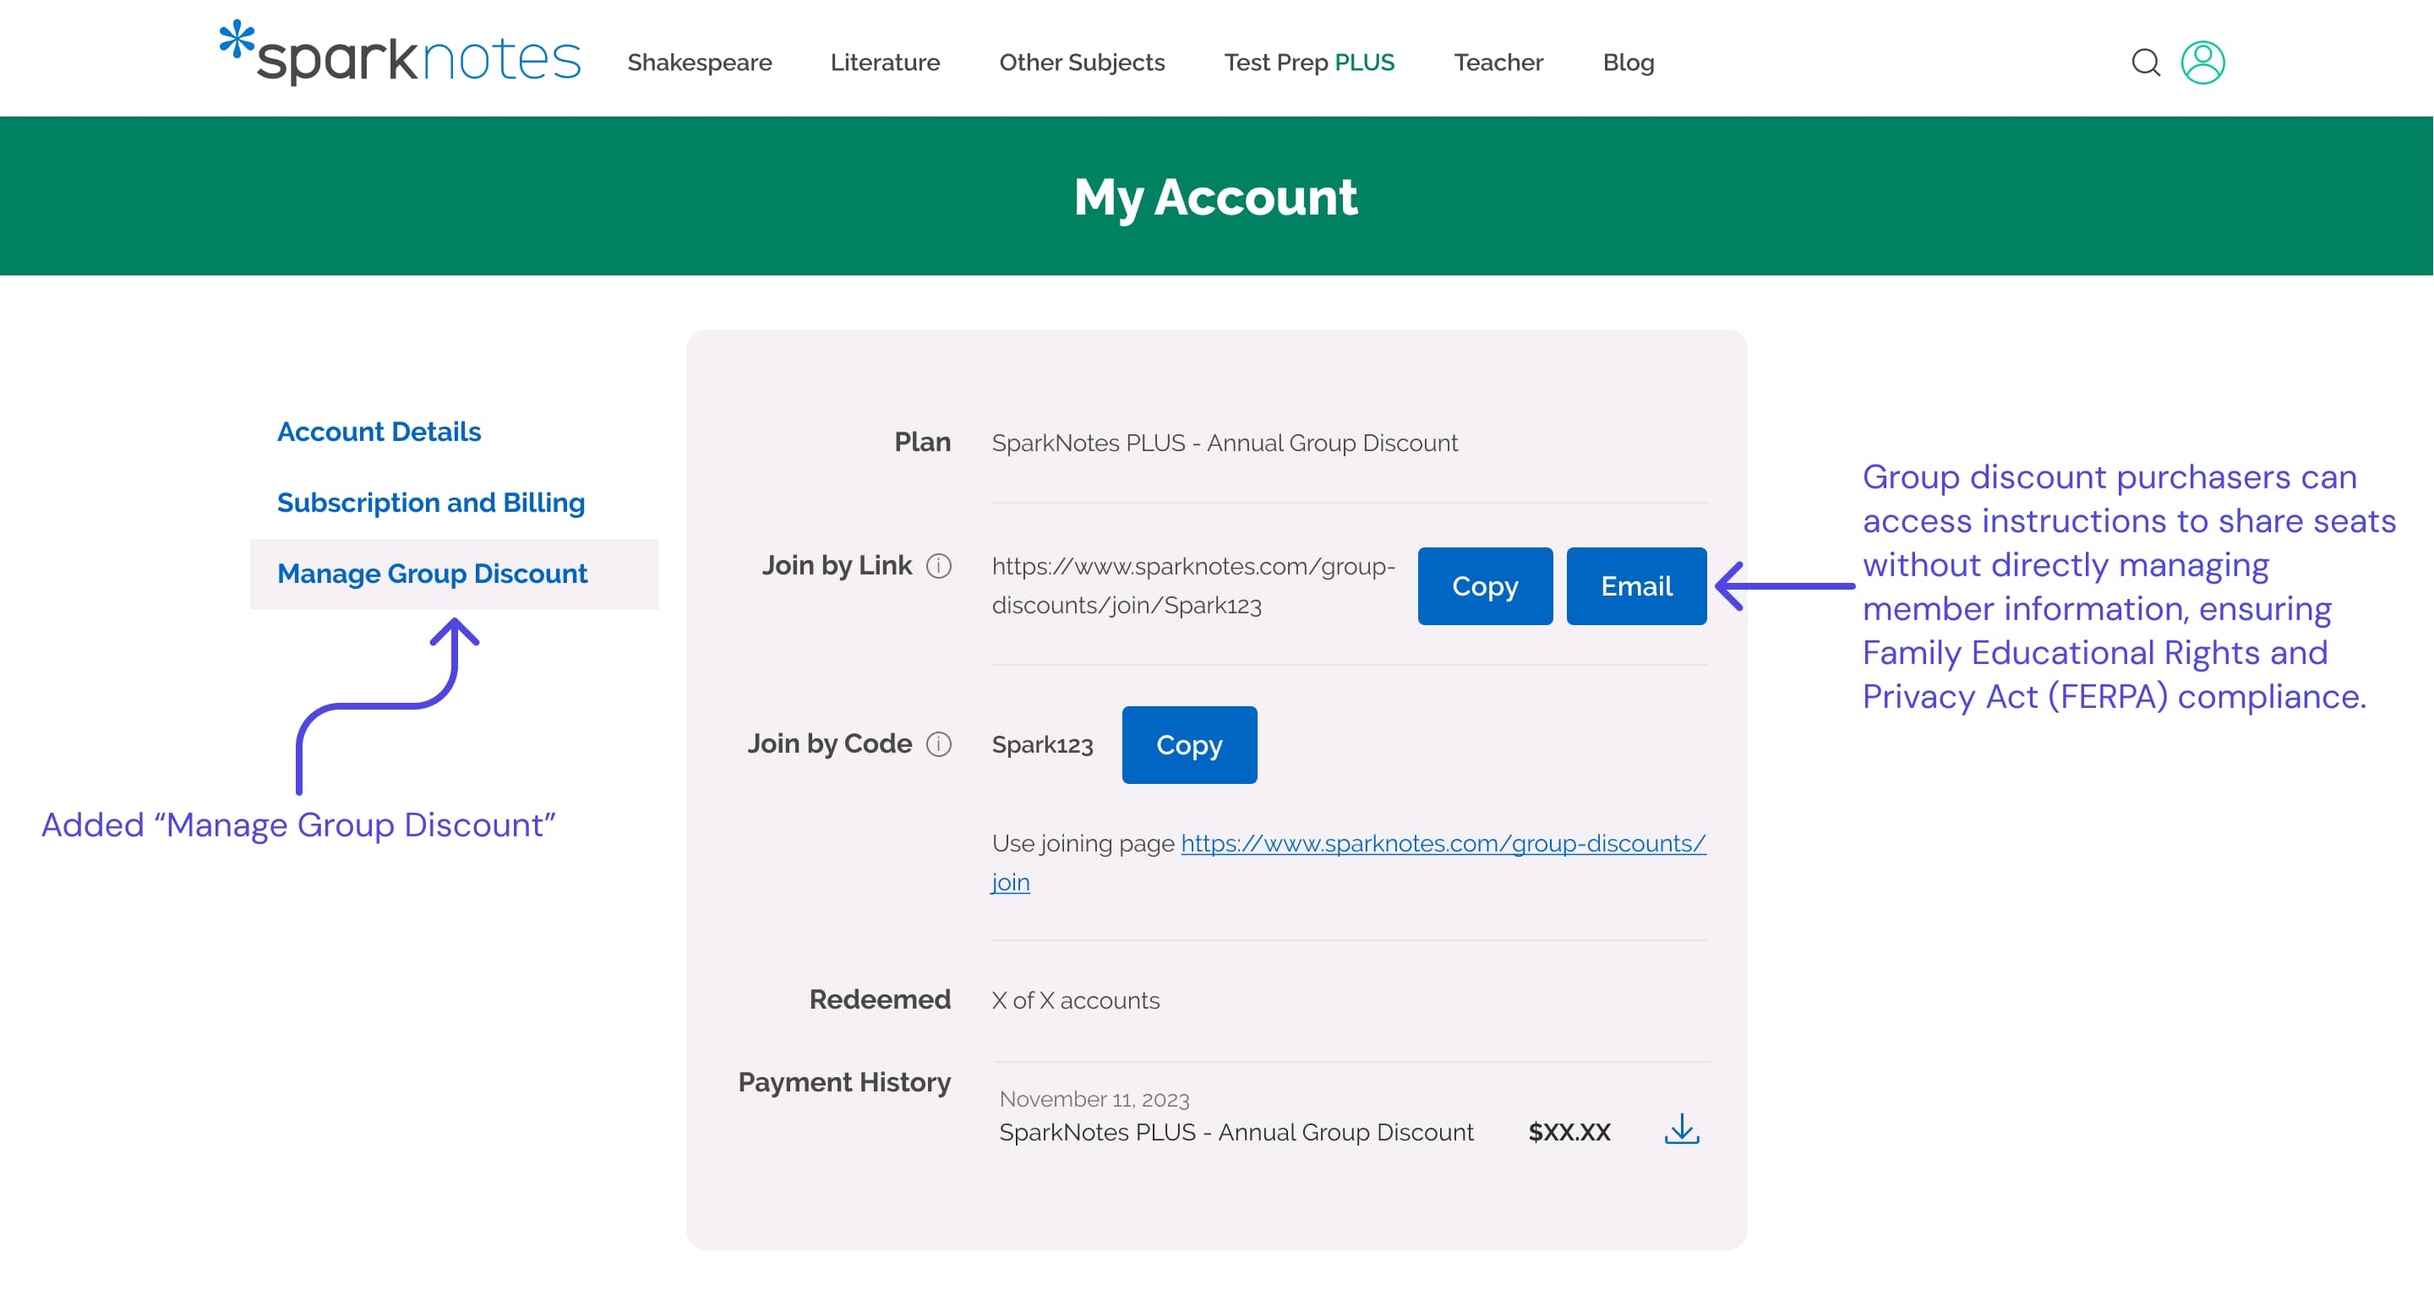The height and width of the screenshot is (1306, 2434).
Task: Copy the Spark123 join code
Action: (x=1188, y=745)
